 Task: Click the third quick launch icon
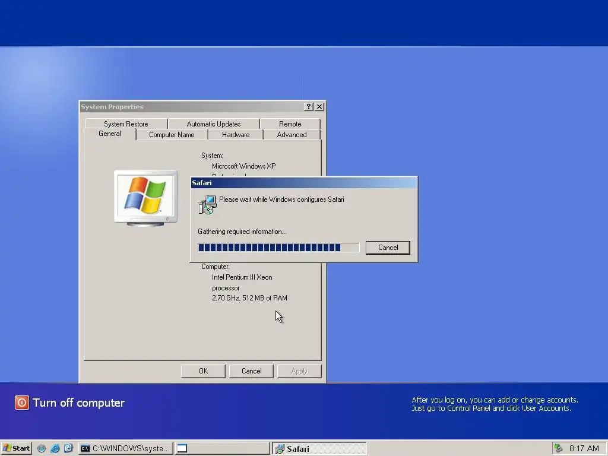(68, 448)
